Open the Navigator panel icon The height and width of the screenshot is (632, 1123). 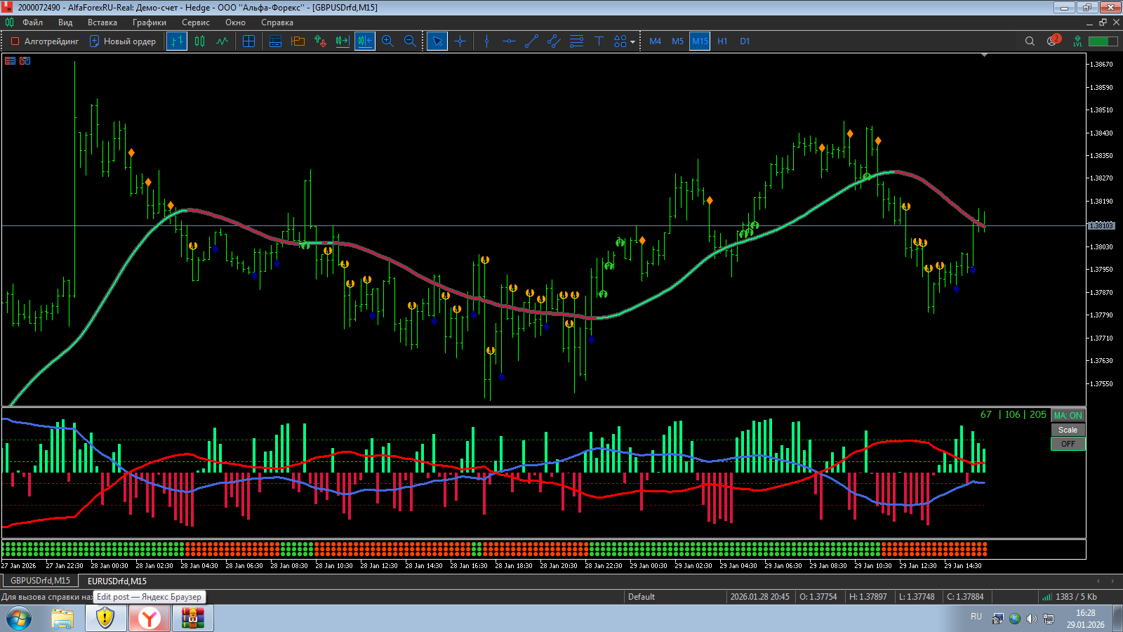coord(298,41)
